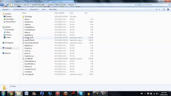
Task: Select Libraries in the navigation pane
Action: 8,27
